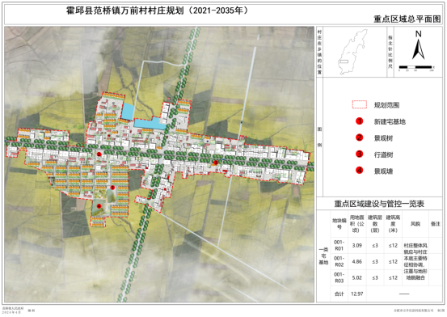447x317 pixels.
Task: Select red marker 4 at the pond
Action: pos(99,205)
